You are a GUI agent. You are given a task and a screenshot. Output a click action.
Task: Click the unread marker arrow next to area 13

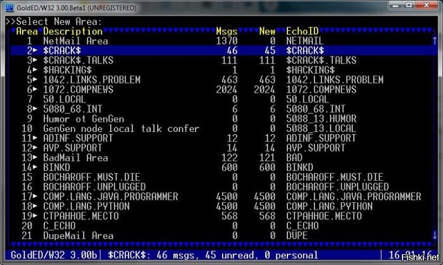(x=35, y=157)
